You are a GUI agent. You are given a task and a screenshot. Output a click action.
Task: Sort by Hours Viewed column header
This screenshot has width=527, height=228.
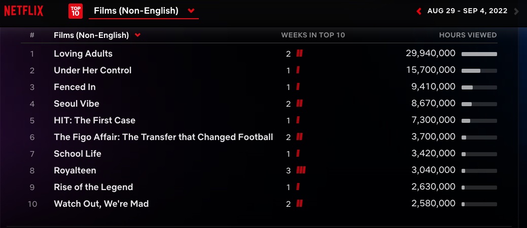[468, 35]
